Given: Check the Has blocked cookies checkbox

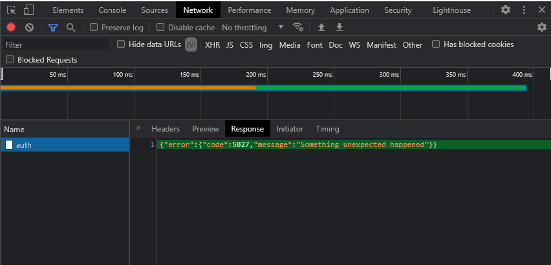Looking at the screenshot, I should [x=436, y=44].
